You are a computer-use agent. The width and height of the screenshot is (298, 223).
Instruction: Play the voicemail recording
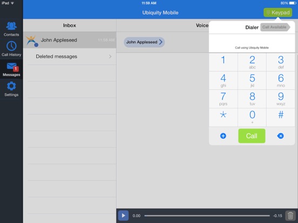click(x=123, y=215)
